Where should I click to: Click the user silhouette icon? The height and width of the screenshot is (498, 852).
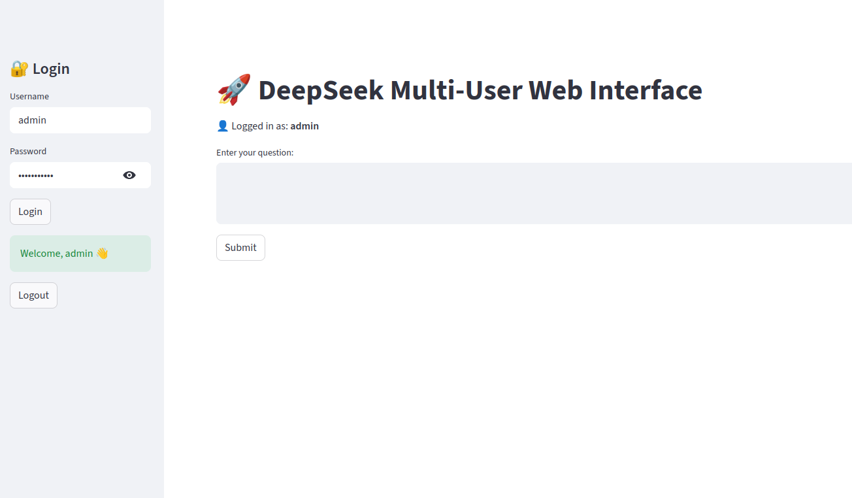(x=222, y=126)
